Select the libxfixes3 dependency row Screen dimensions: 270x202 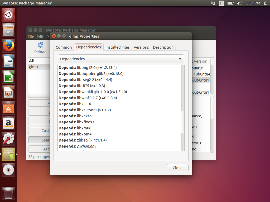pyautogui.click(x=119, y=122)
